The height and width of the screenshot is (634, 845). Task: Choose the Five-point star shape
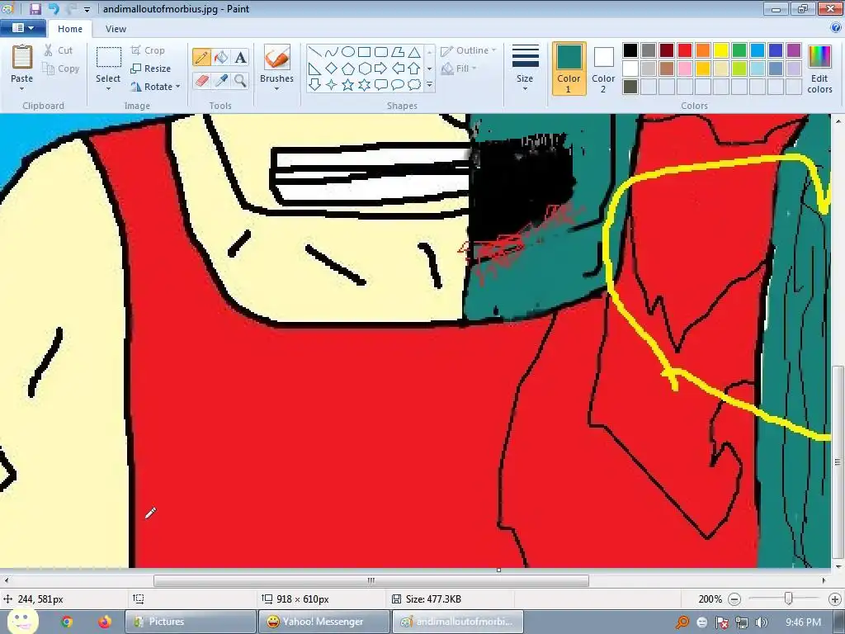(348, 85)
